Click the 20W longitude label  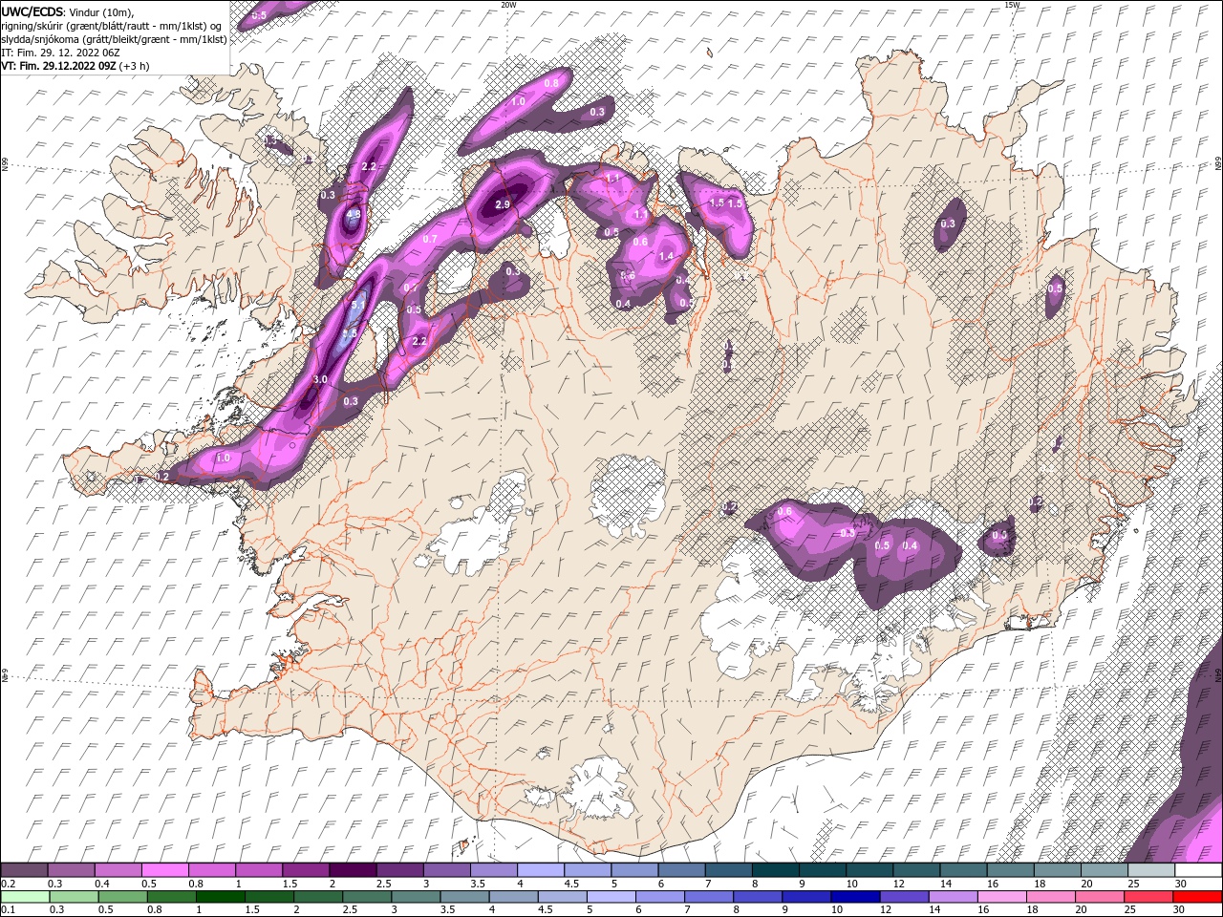click(509, 5)
